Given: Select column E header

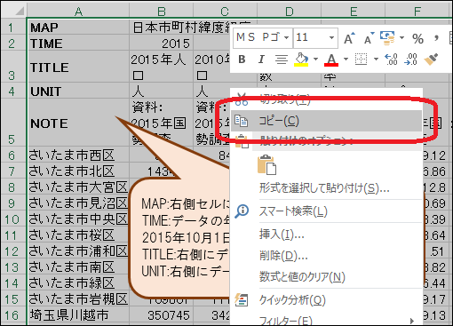Looking at the screenshot, I should 354,12.
